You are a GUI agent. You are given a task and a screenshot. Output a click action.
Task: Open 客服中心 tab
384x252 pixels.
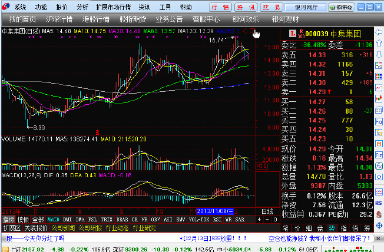tap(206, 19)
